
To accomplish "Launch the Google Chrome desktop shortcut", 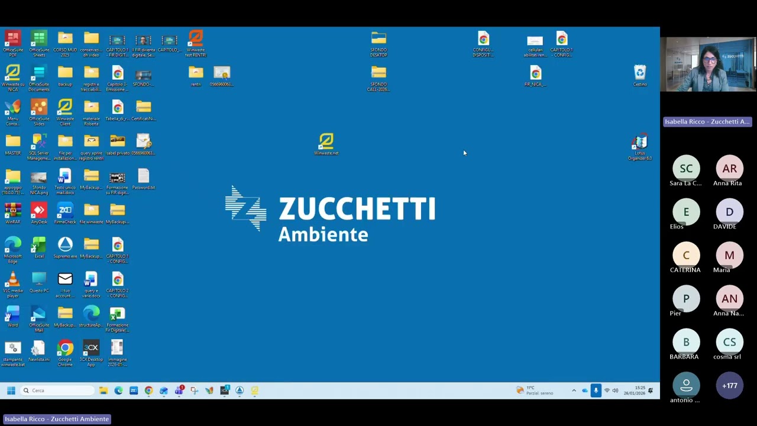I will 65,353.
